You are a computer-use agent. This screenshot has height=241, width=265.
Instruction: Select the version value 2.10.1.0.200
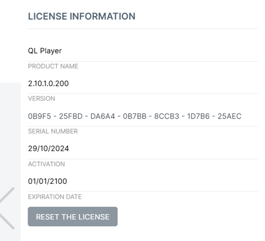[x=48, y=83]
